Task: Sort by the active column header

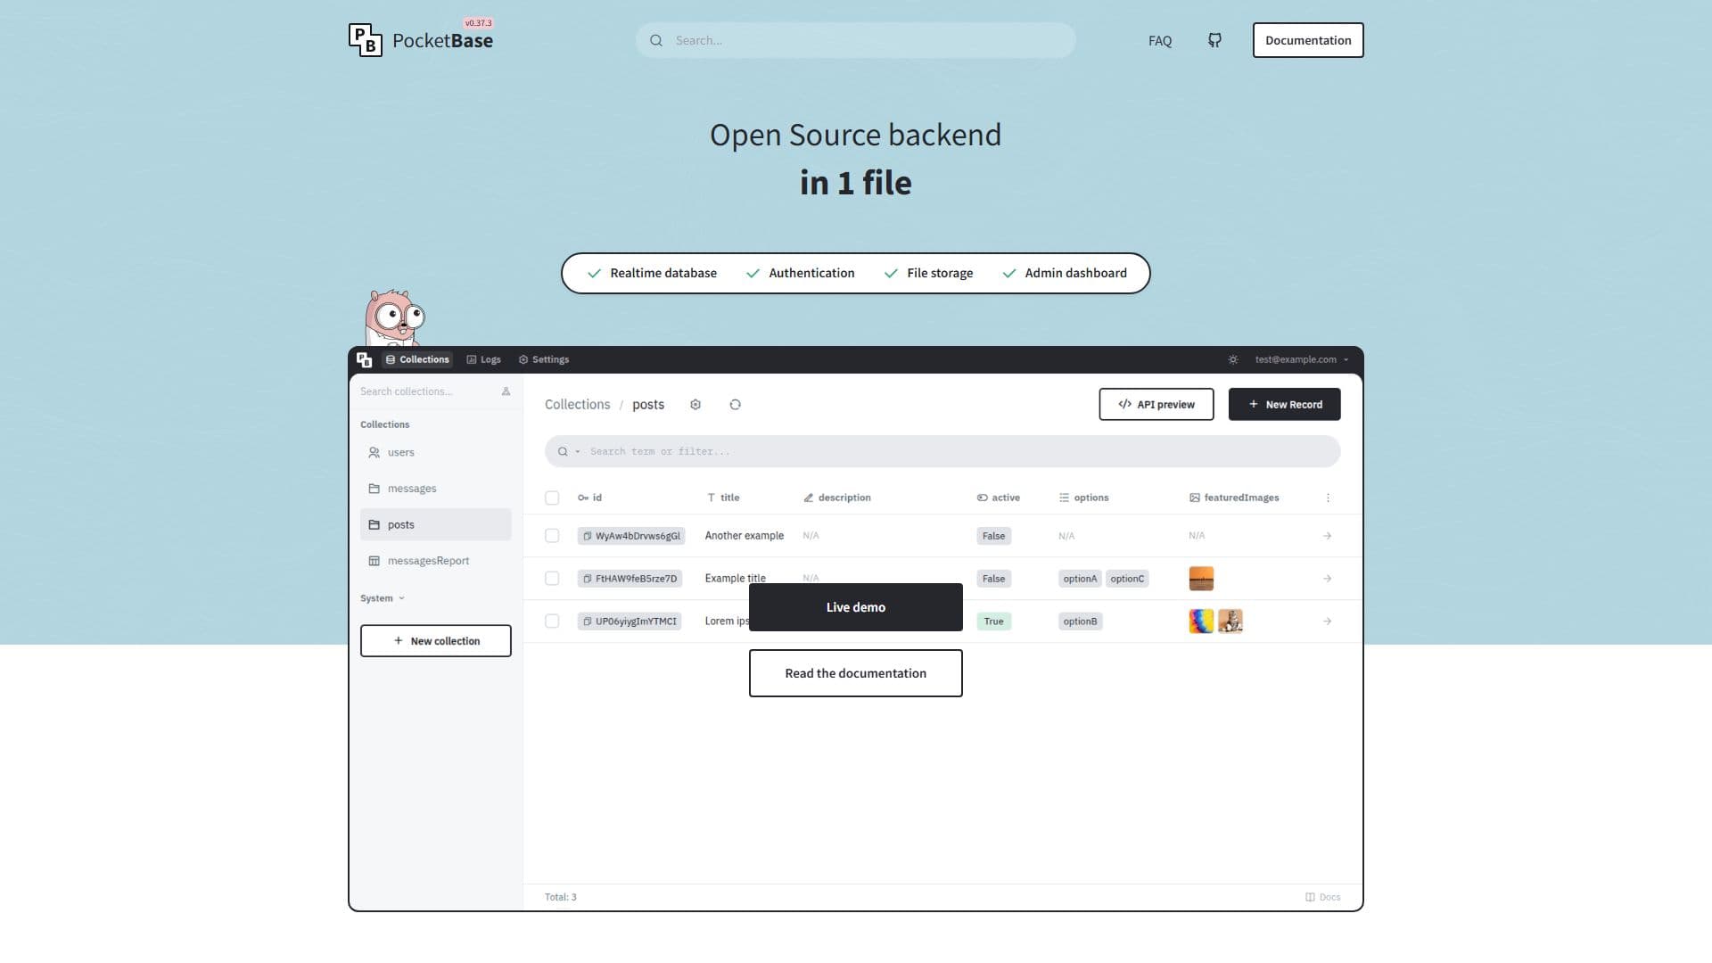Action: pos(999,498)
